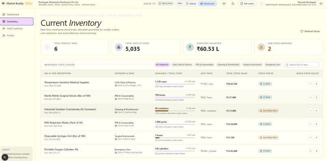Click the red logout icon
327x161 pixels.
(x=321, y=4)
